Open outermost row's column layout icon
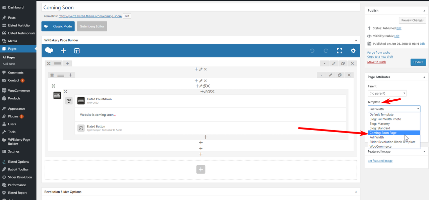Image resolution: width=429 pixels, height=200 pixels. (58, 63)
